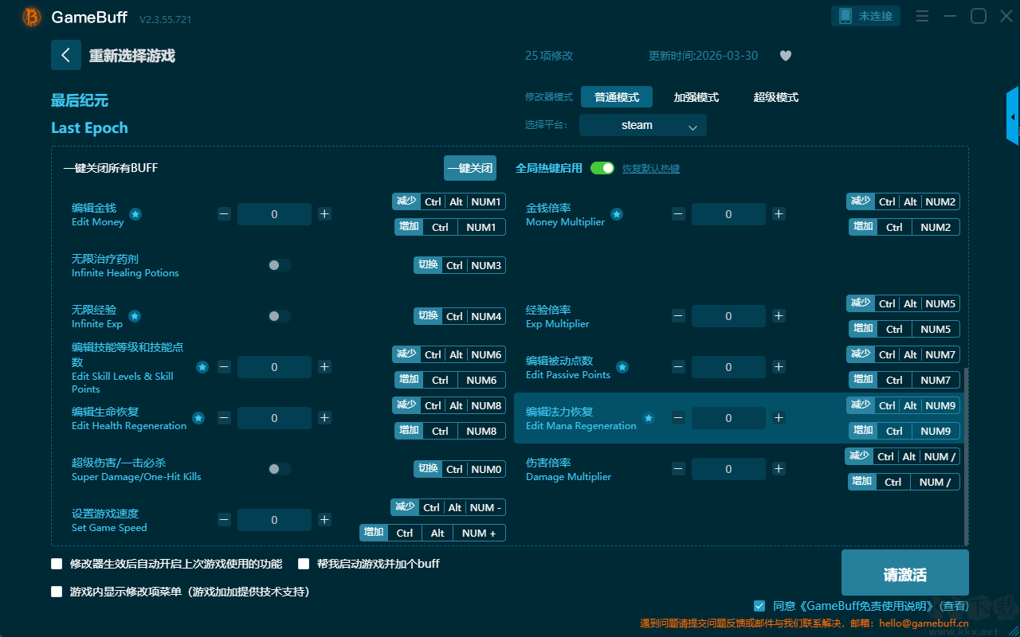Click star beside Edit Passive Points
1020x637 pixels.
(622, 367)
